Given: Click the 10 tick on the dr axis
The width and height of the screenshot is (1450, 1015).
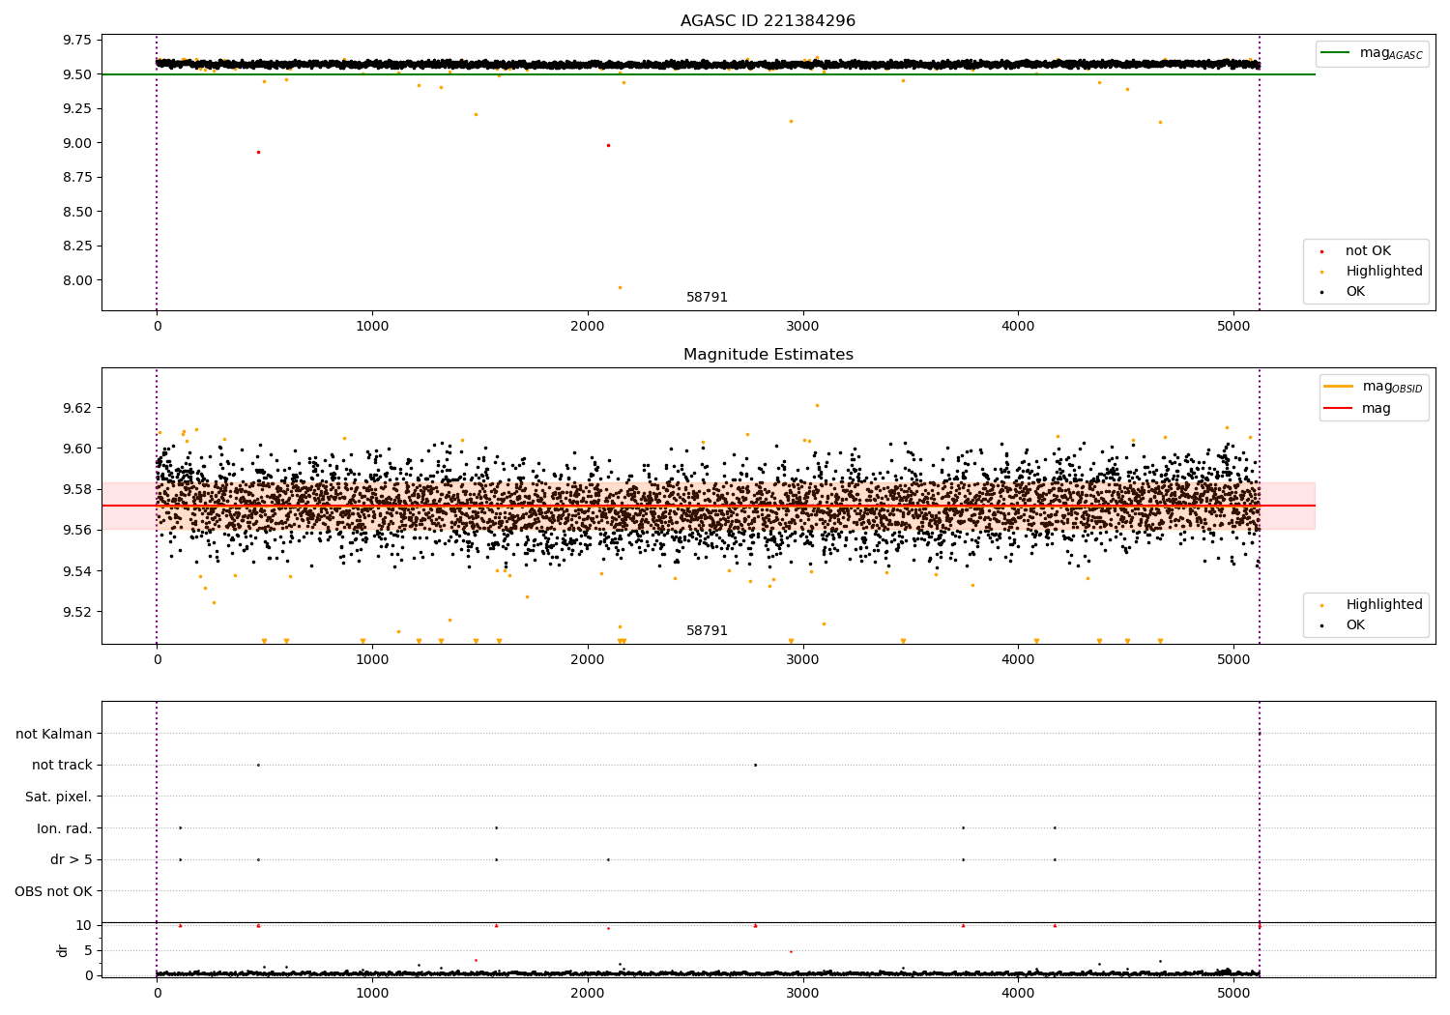Looking at the screenshot, I should (x=83, y=925).
